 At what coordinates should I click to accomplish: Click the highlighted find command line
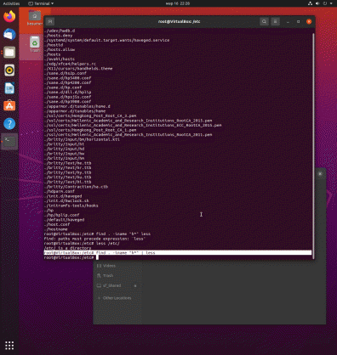pyautogui.click(x=178, y=253)
